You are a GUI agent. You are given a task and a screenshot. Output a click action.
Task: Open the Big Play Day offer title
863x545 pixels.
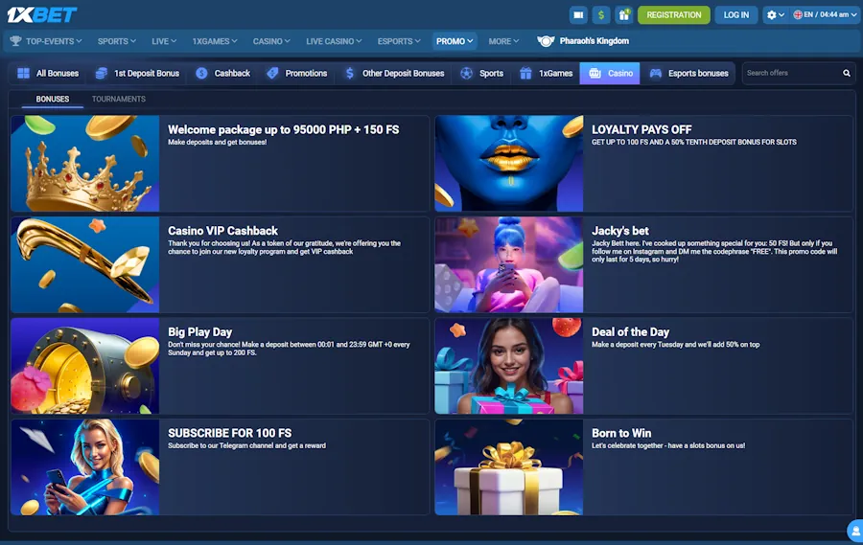(x=199, y=332)
